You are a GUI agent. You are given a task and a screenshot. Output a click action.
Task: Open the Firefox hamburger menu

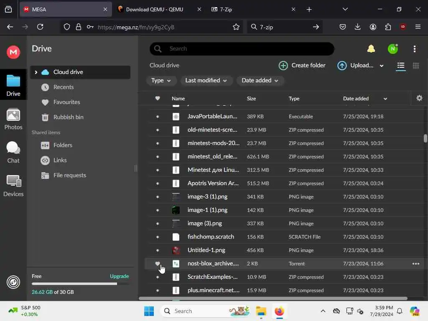pos(418,27)
